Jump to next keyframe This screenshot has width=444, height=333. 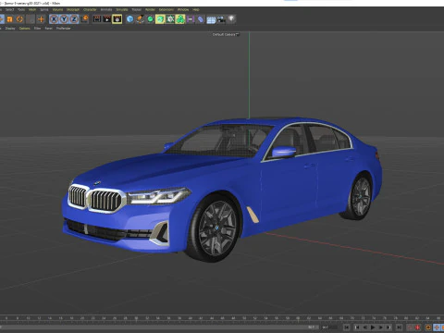click(x=389, y=327)
